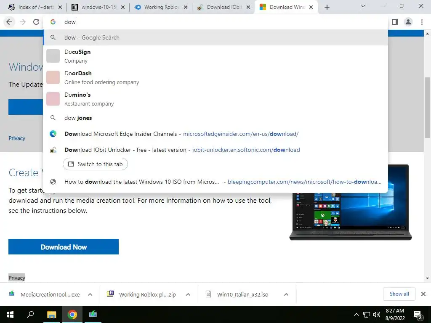Viewport: 431px width, 323px height.
Task: Open the bleepingcomputer Windows 10 ISO suggestion
Action: (215, 182)
